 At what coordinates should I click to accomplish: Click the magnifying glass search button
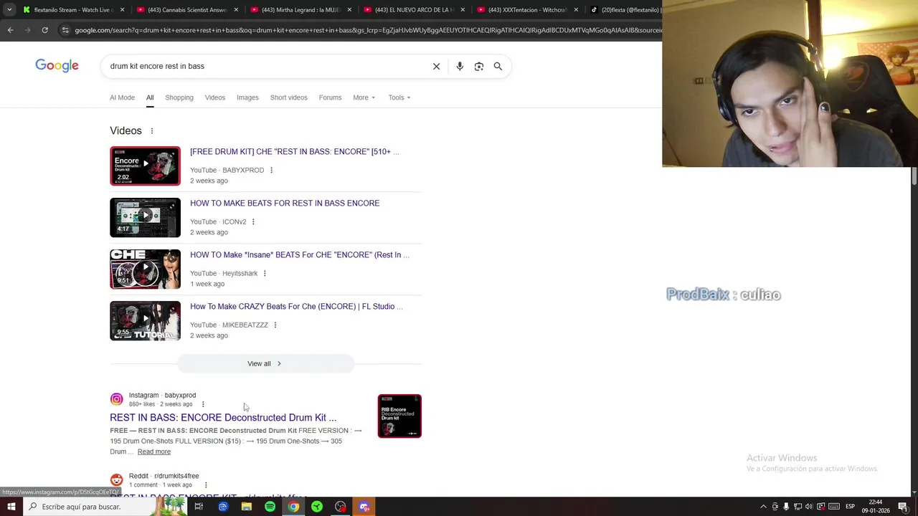click(498, 66)
